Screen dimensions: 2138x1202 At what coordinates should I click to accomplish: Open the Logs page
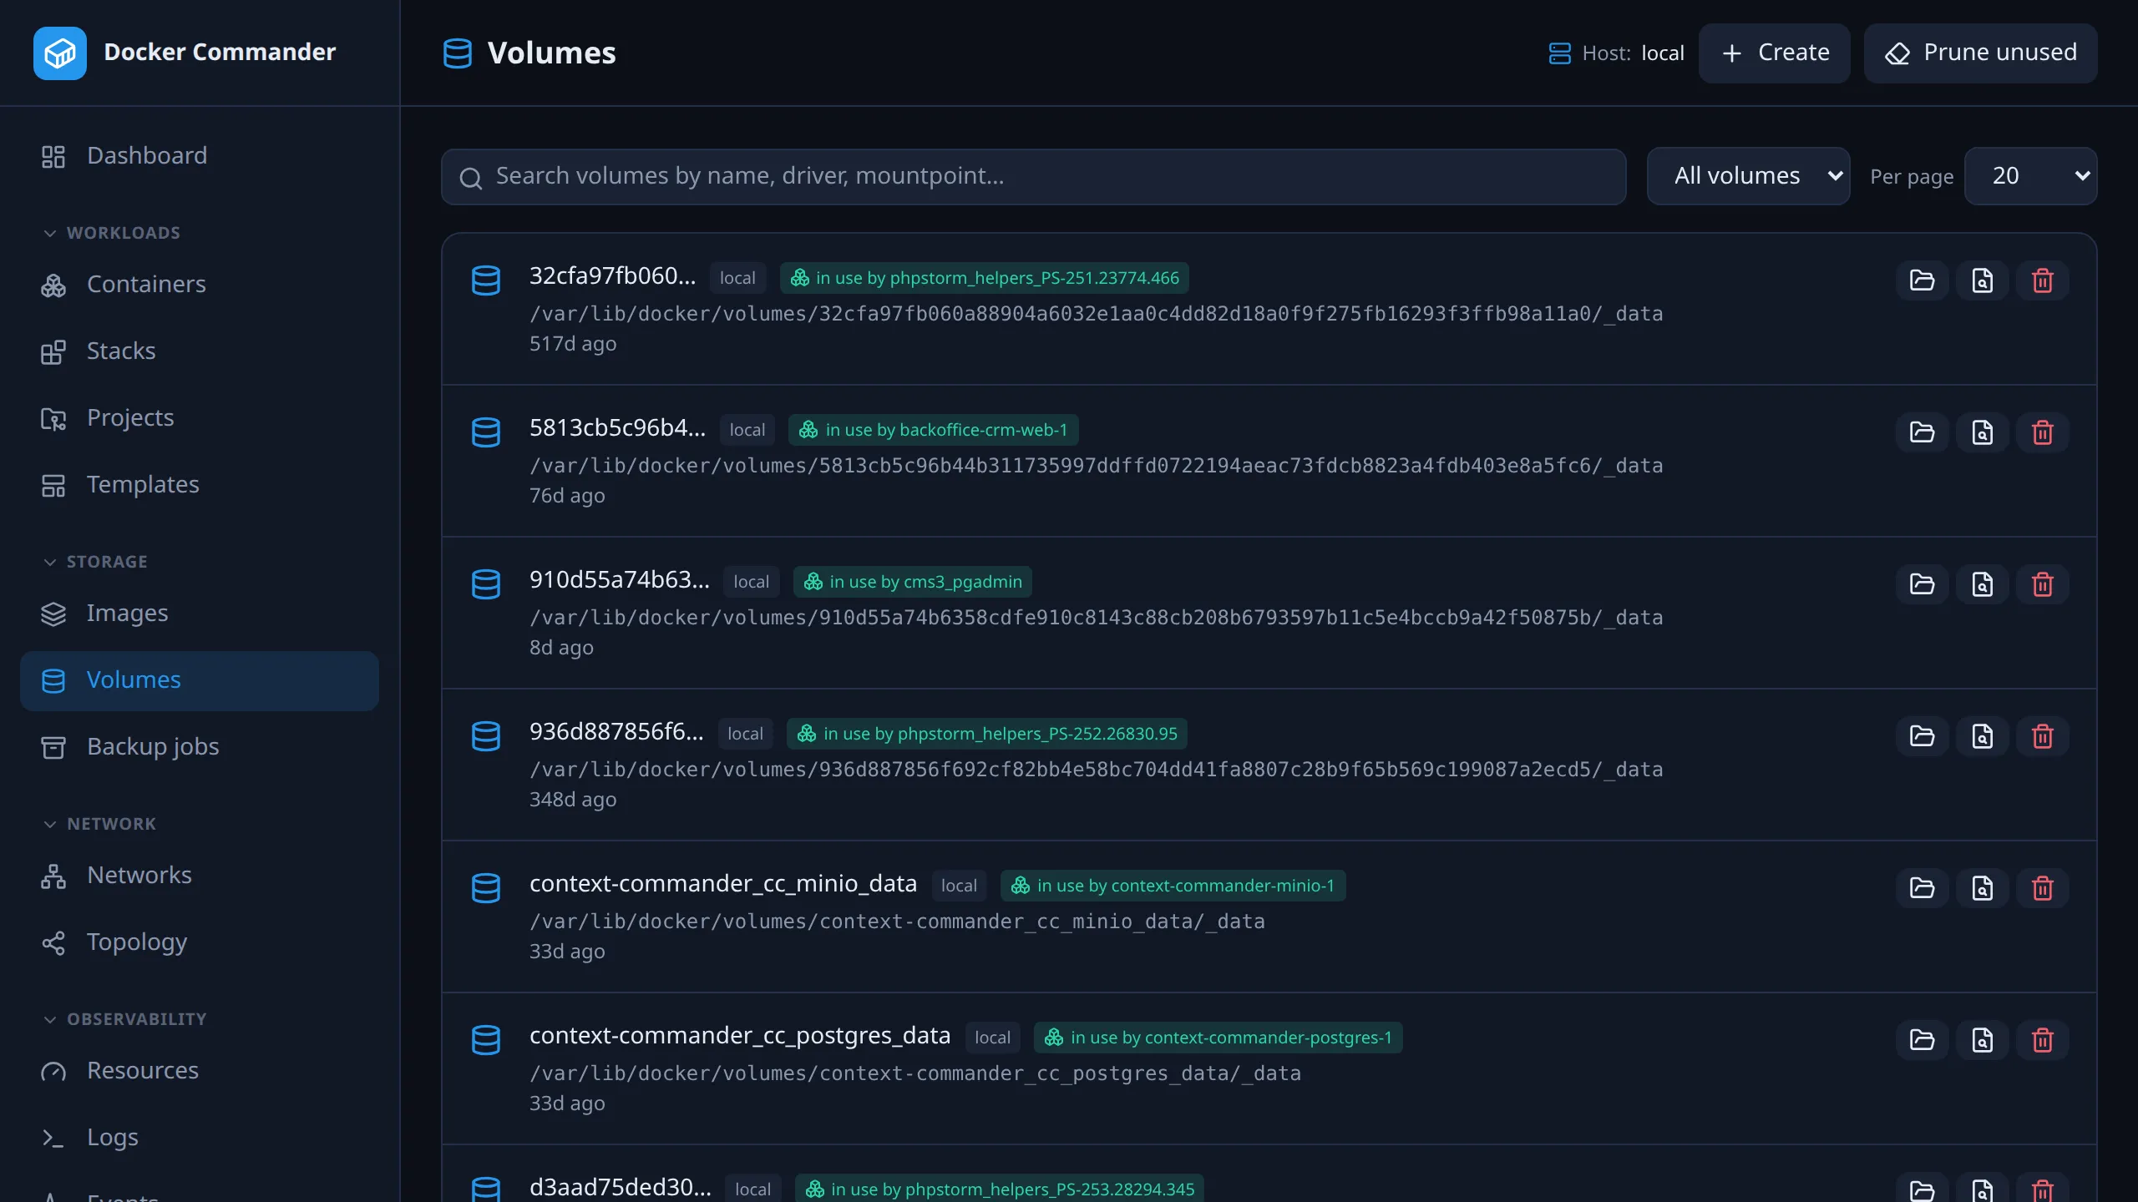[x=200, y=1138]
